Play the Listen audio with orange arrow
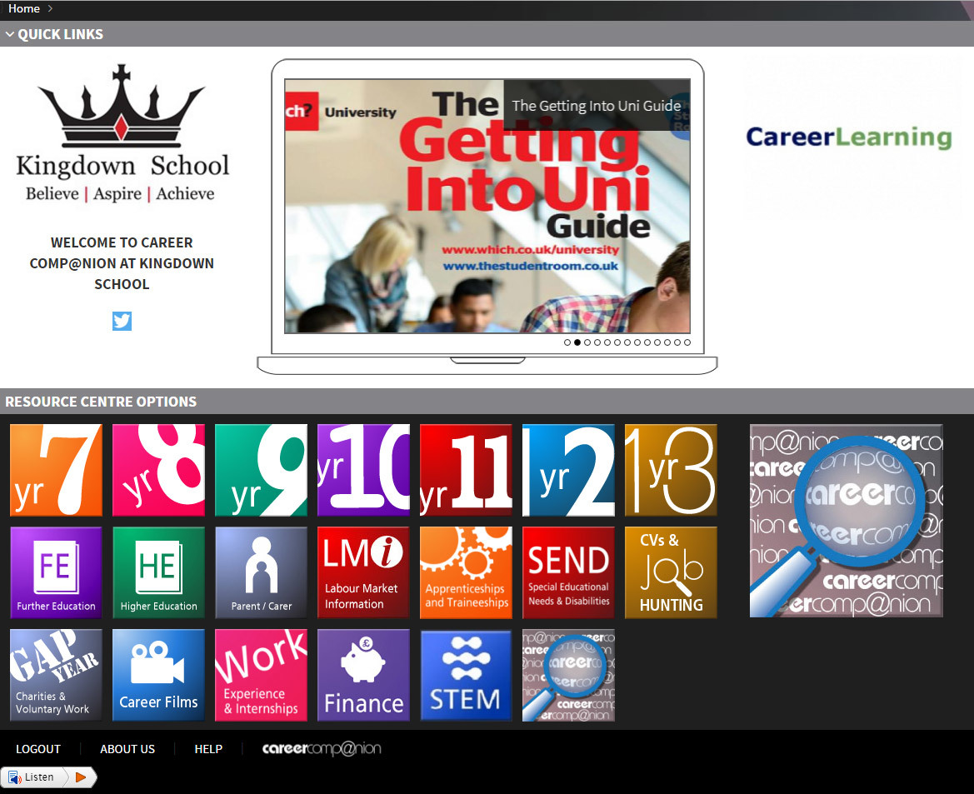Screen dimensions: 974x794 tap(81, 777)
